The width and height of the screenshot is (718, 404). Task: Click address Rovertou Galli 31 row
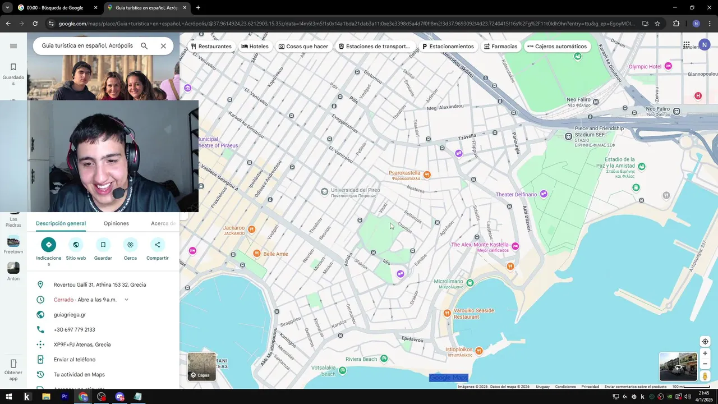click(x=103, y=284)
